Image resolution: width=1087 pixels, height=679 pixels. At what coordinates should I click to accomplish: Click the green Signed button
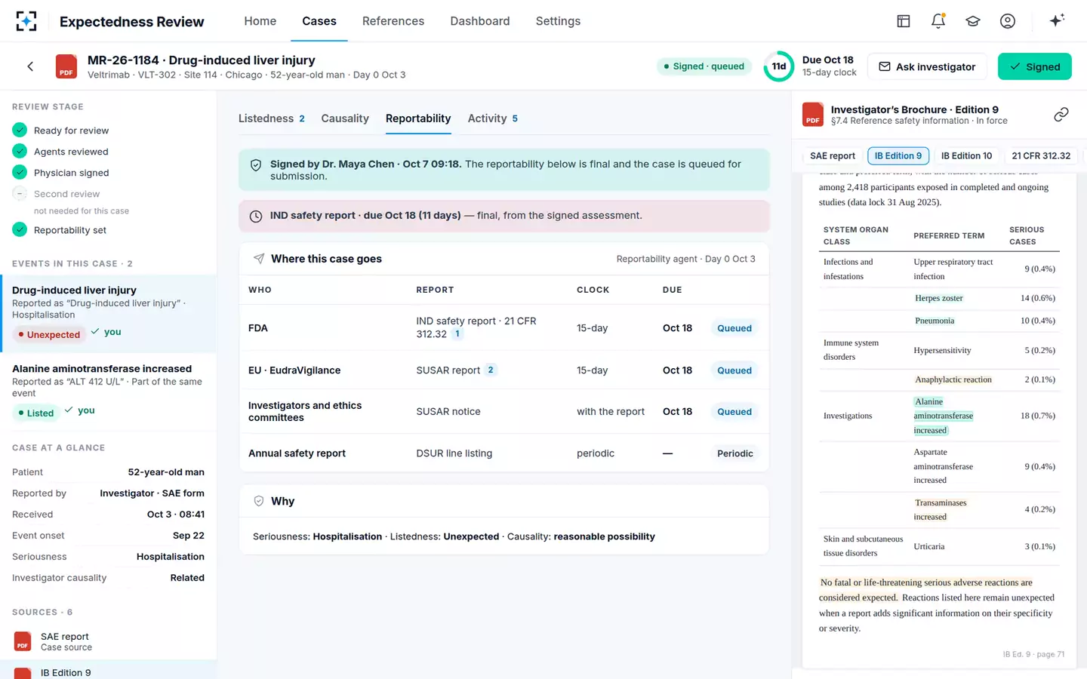tap(1035, 66)
